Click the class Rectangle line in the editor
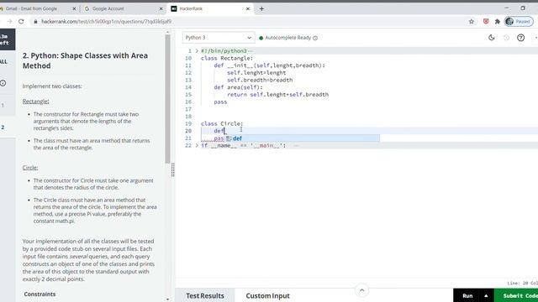The image size is (538, 302). [227, 58]
